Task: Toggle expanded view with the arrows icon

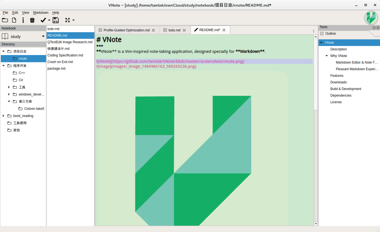Action: point(67,20)
